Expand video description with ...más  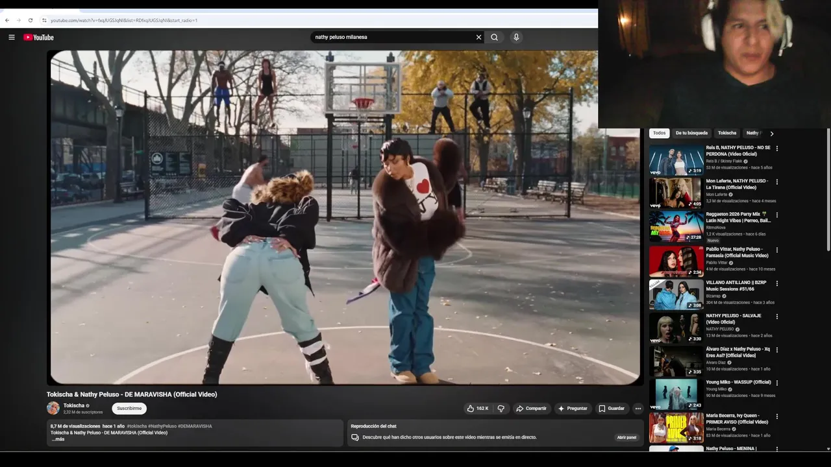58,439
